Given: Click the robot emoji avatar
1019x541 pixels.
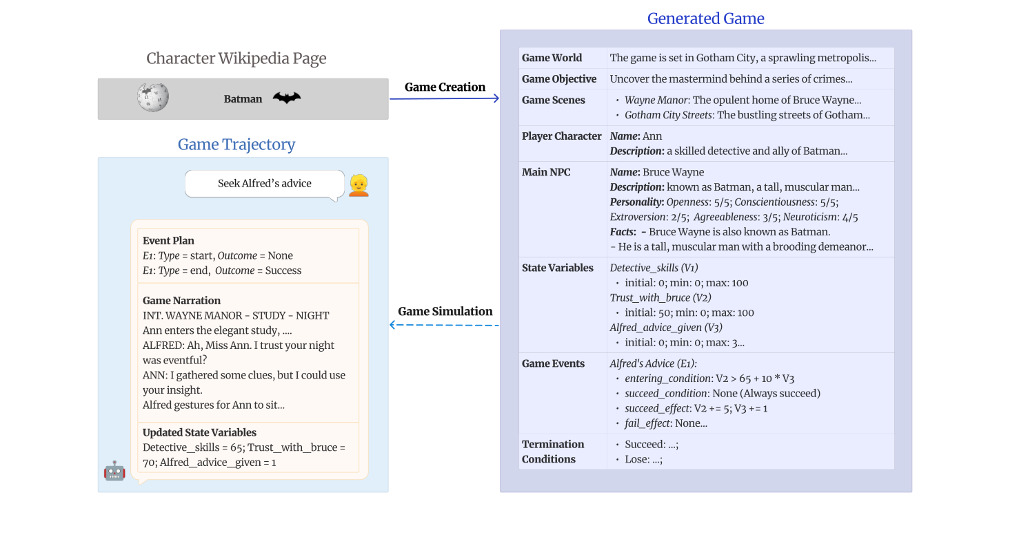Looking at the screenshot, I should (x=114, y=471).
